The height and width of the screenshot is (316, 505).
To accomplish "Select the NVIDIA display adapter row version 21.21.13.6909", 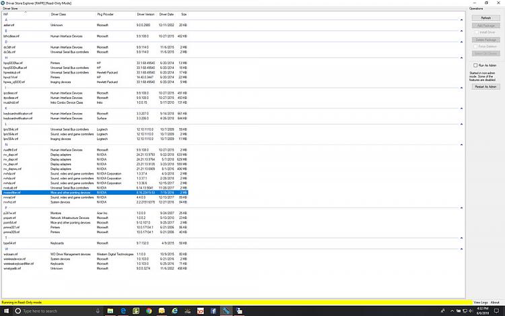I will point(95,169).
